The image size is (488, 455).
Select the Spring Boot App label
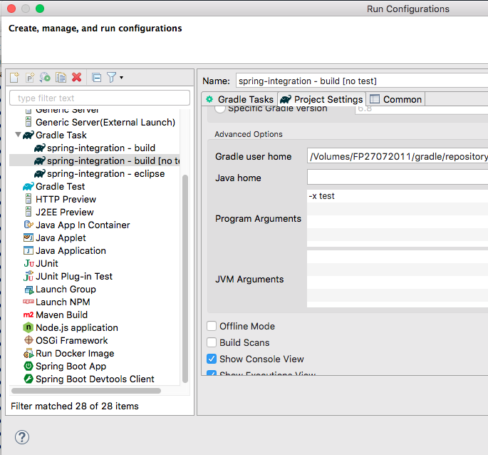click(71, 366)
